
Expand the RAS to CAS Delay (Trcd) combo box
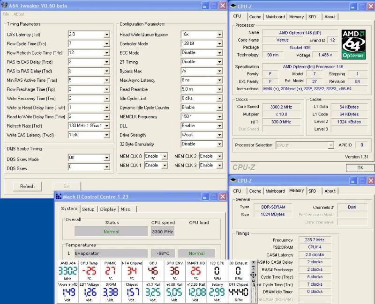point(107,62)
